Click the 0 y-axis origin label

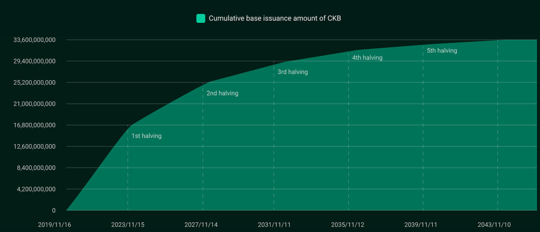(x=54, y=210)
